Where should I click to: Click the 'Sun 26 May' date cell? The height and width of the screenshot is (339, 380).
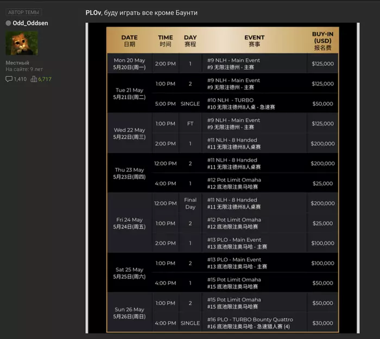tap(129, 313)
